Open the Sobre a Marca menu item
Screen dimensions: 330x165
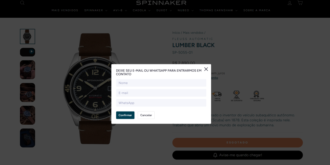257,10
